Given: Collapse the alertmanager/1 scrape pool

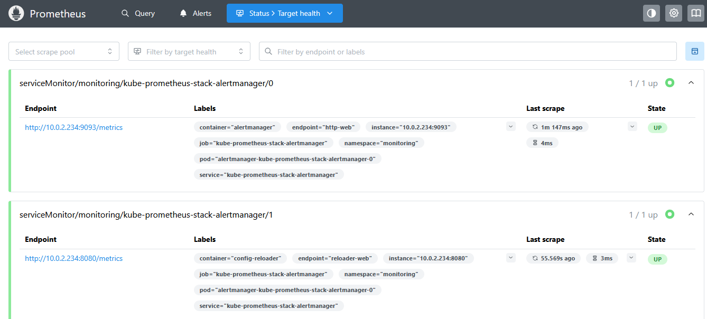Looking at the screenshot, I should coord(691,214).
